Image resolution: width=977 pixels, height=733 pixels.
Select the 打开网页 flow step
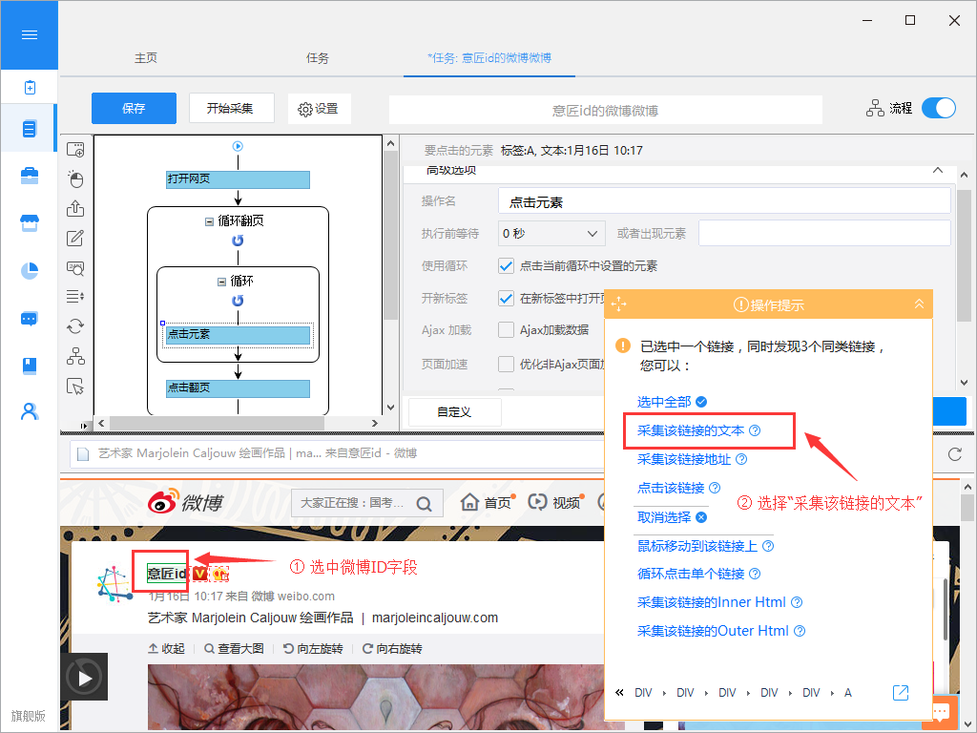238,179
